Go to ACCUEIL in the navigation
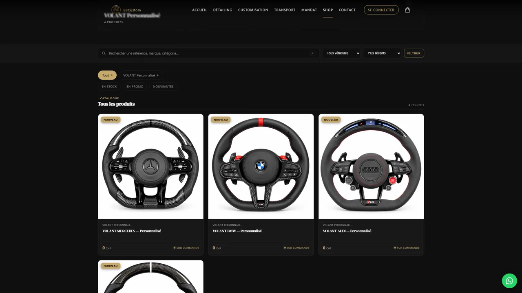 [200, 10]
